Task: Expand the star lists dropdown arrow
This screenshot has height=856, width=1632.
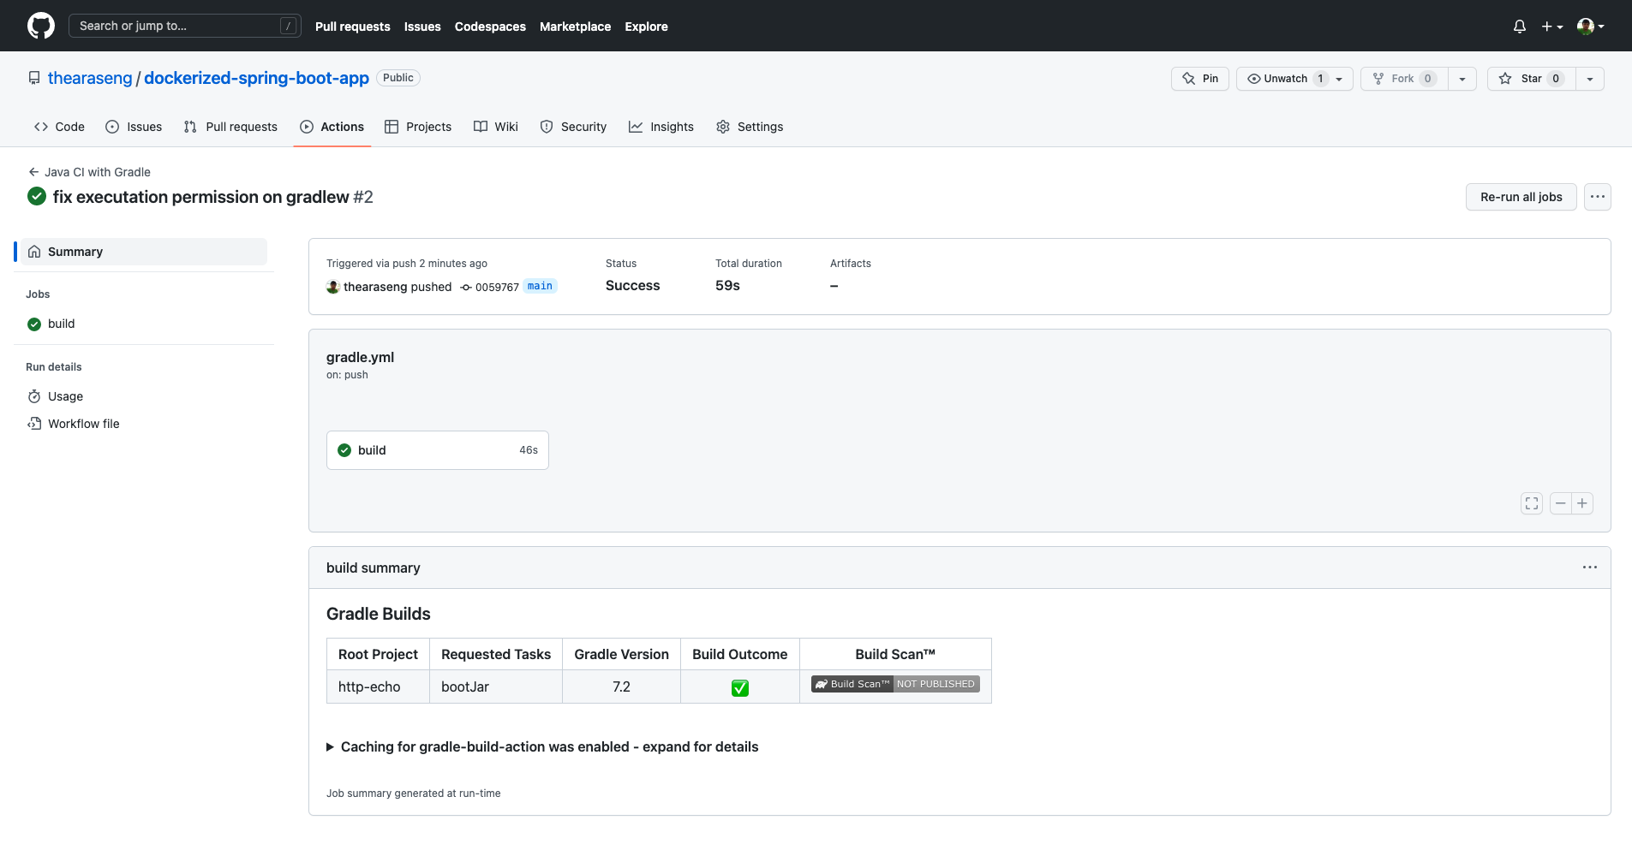Action: coord(1590,79)
